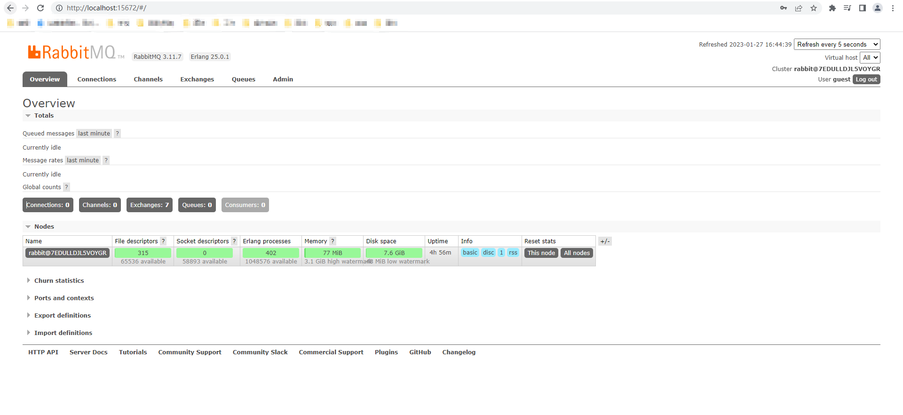The image size is (903, 415).
Task: Toggle browser side panel icon
Action: (x=863, y=8)
